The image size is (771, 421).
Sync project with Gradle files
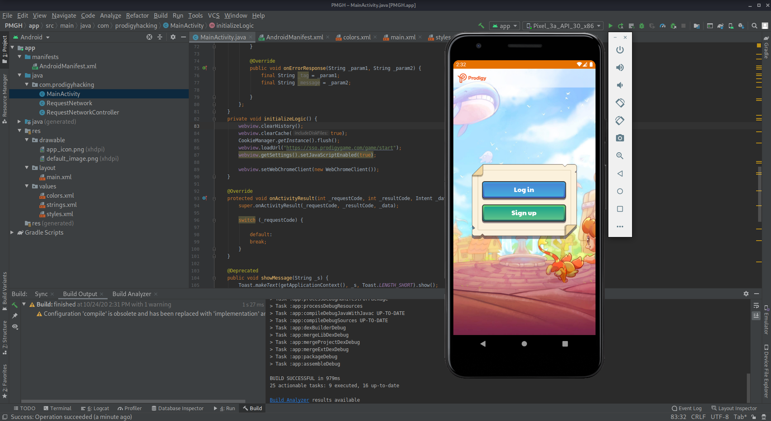click(x=720, y=25)
